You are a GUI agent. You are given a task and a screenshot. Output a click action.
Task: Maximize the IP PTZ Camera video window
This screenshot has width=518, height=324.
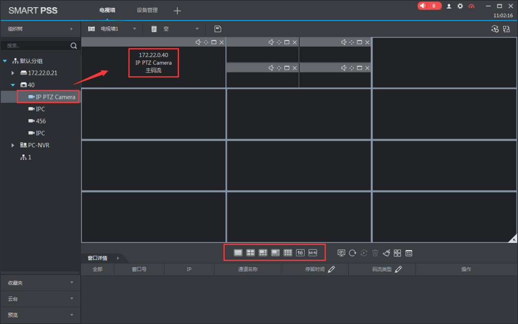214,42
